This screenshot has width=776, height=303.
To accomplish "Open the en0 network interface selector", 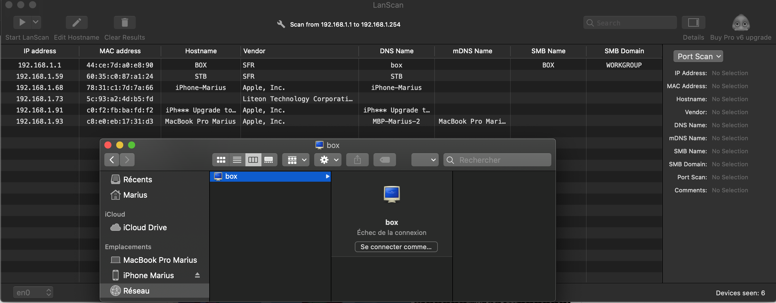I will [33, 292].
